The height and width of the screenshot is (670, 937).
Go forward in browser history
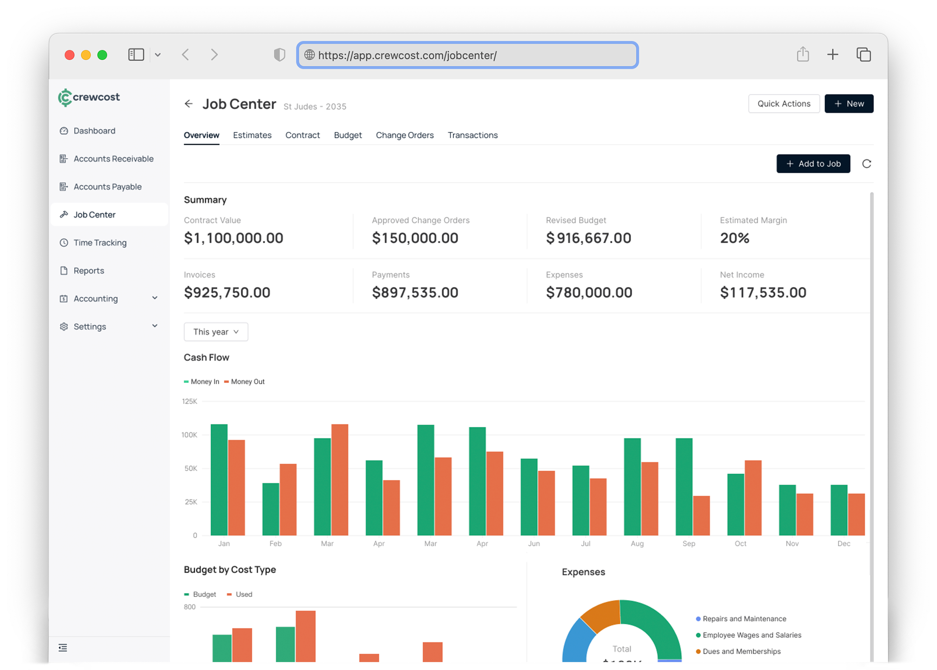point(214,55)
